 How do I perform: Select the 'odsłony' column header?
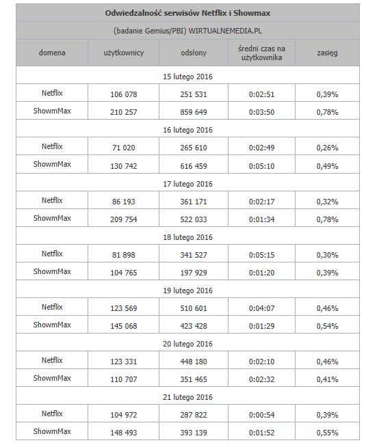pos(194,53)
